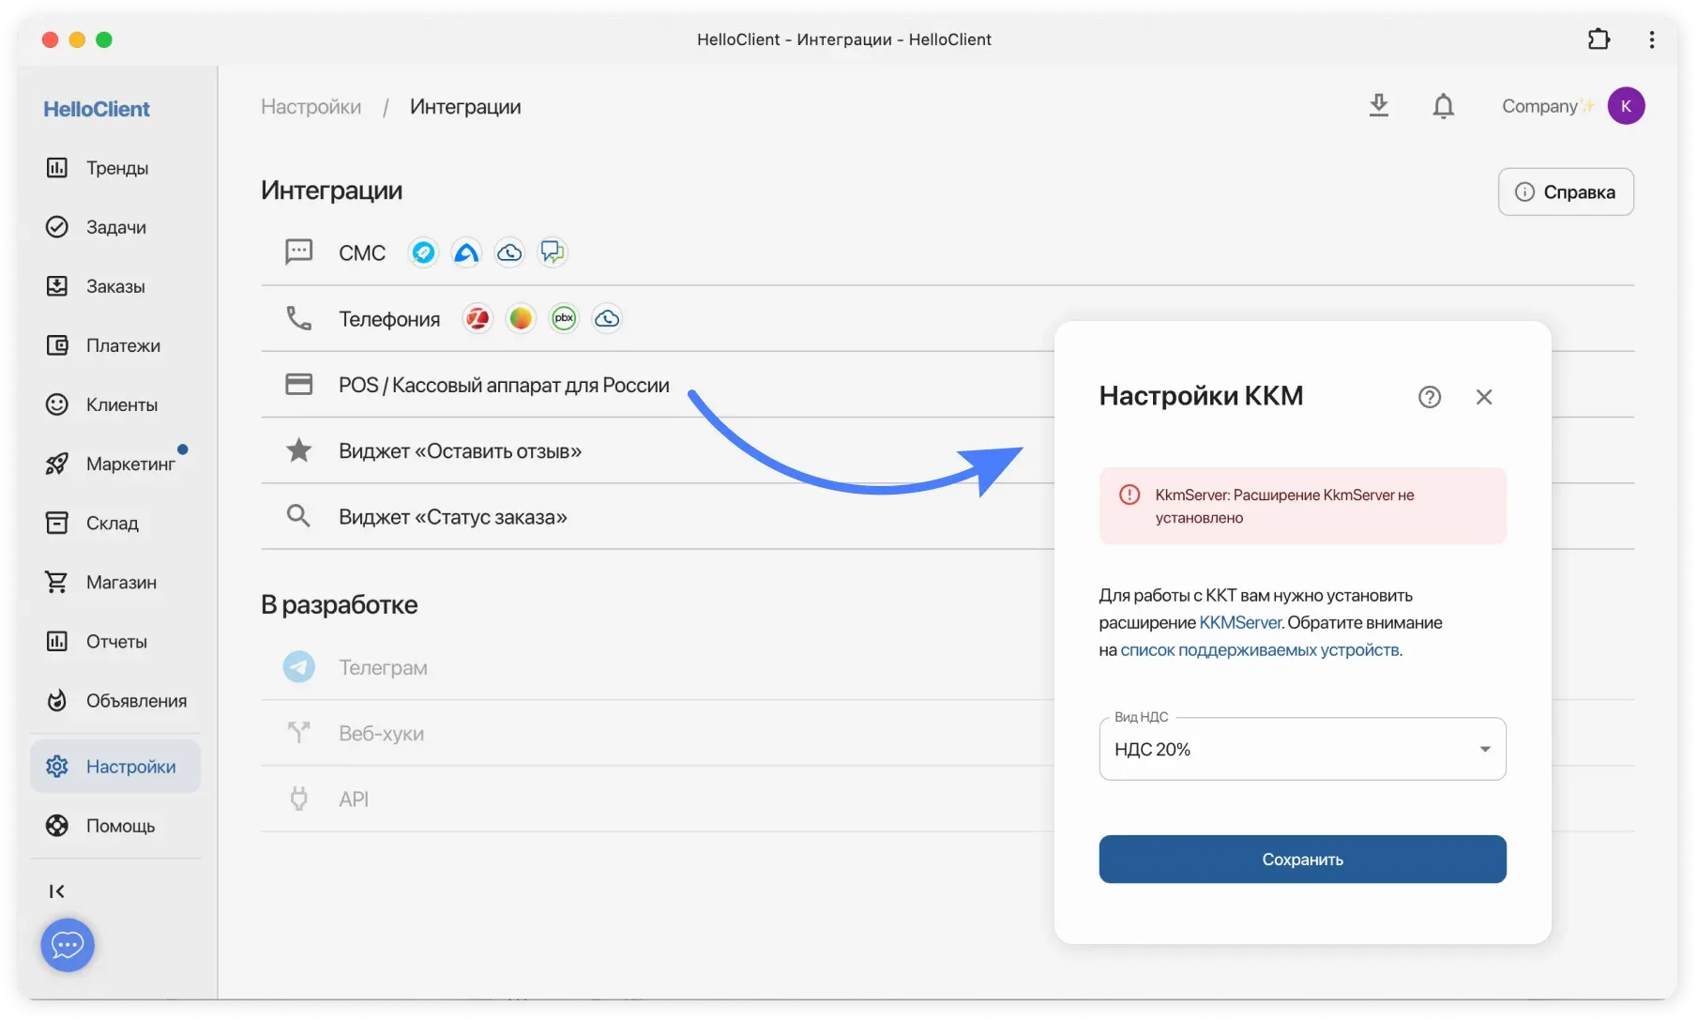This screenshot has width=1698, height=1021.
Task: Click the notification bell icon
Action: (1444, 105)
